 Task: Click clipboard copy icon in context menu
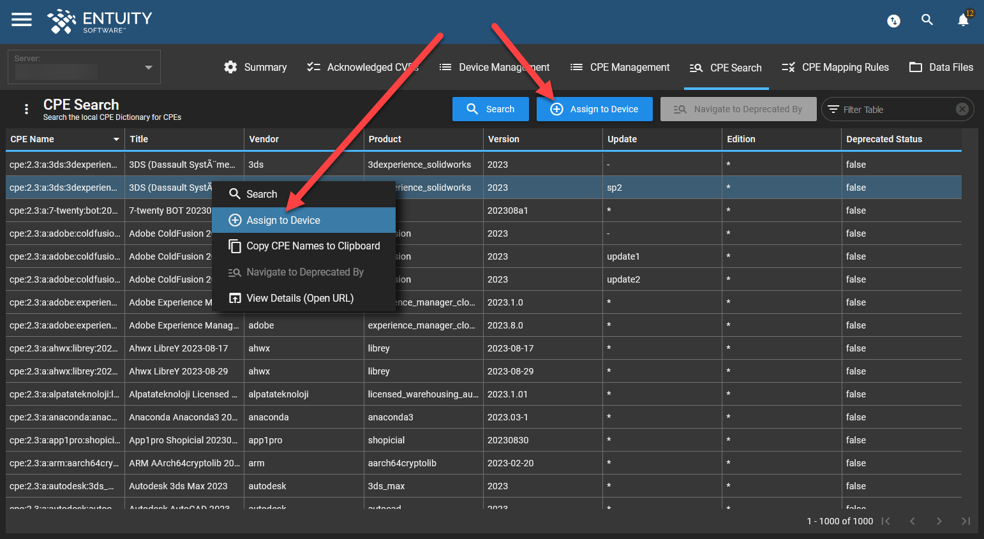coord(235,246)
